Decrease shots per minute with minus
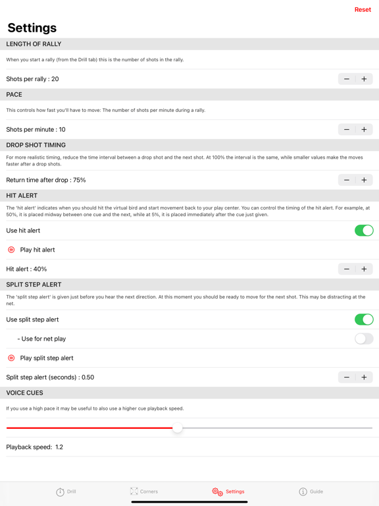This screenshot has height=506, width=379. coord(347,129)
